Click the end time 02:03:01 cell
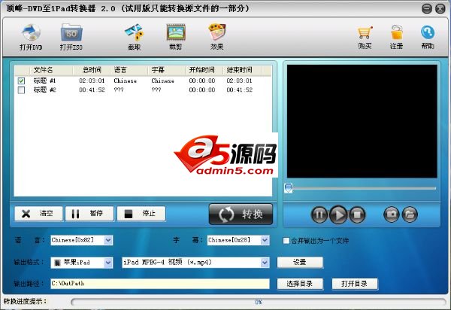 (x=239, y=81)
